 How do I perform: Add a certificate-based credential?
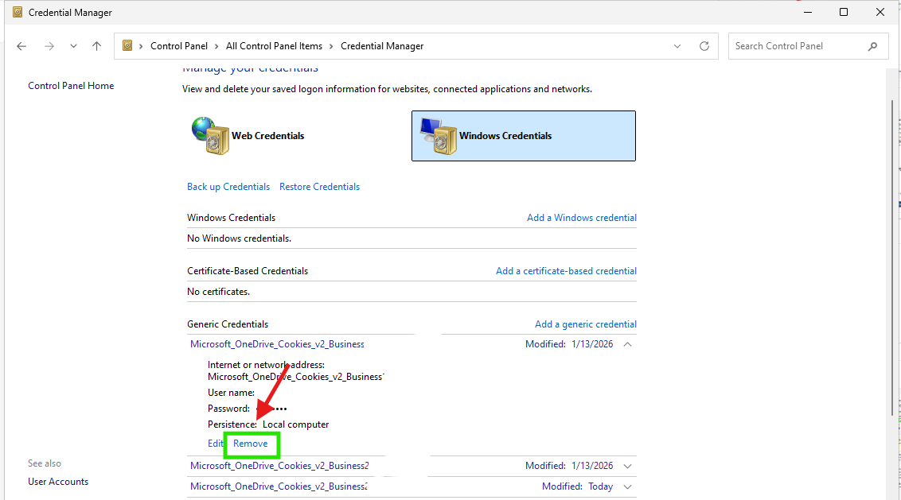point(566,271)
